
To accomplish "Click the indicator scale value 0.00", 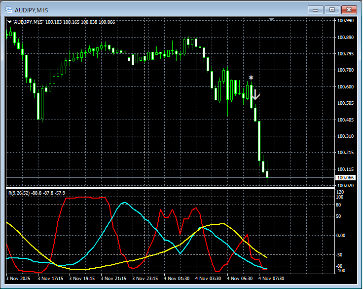I will [340, 236].
